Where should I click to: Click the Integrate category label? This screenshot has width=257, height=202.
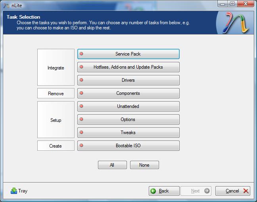click(x=56, y=68)
